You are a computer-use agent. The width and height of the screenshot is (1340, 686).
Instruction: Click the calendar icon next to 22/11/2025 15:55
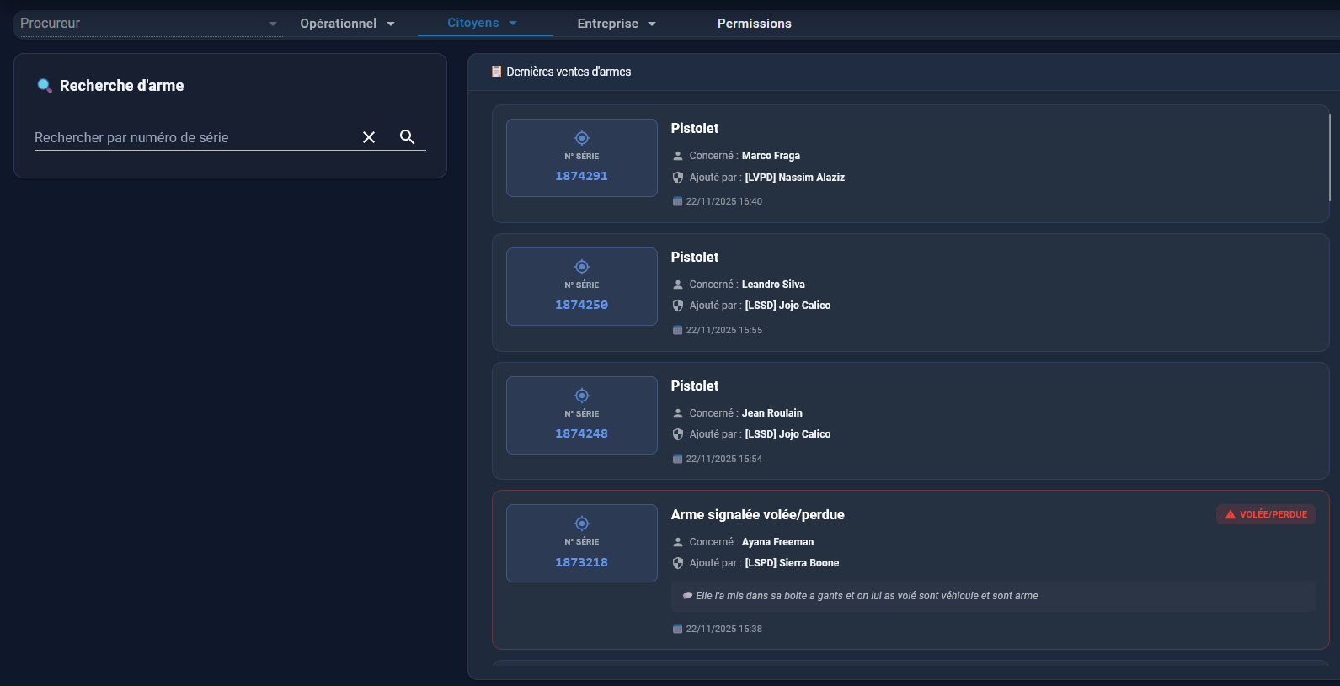pos(677,330)
